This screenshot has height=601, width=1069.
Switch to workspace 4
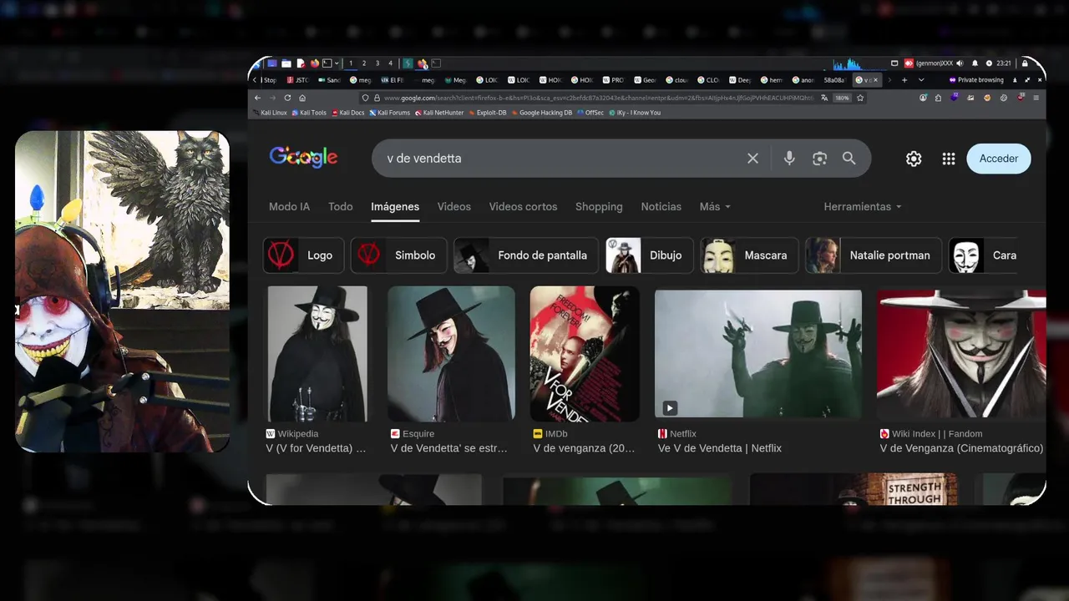click(x=391, y=63)
